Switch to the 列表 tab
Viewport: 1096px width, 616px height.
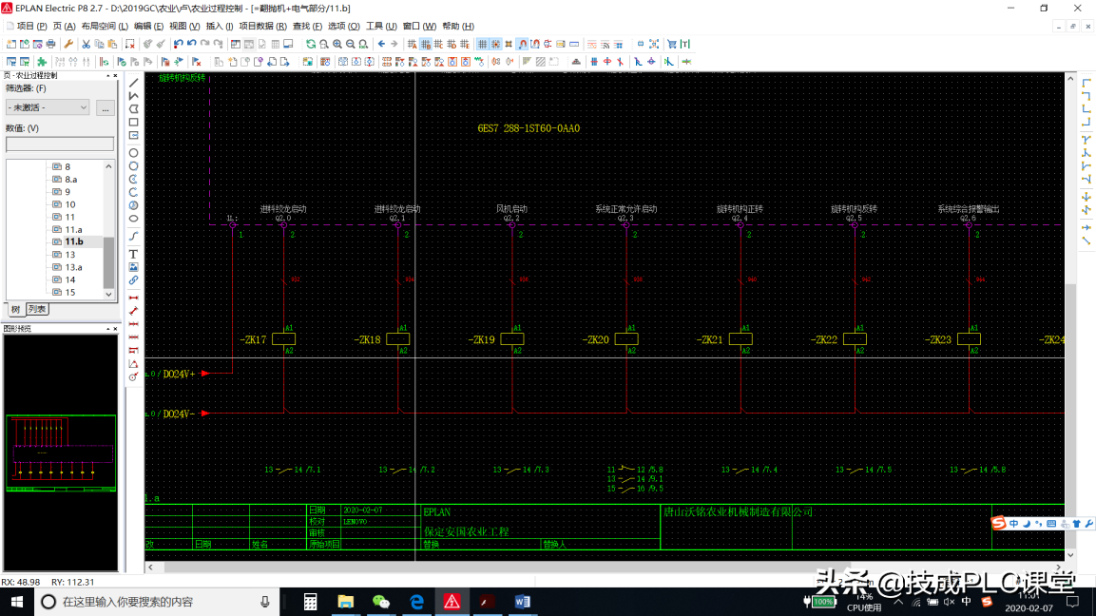(37, 309)
